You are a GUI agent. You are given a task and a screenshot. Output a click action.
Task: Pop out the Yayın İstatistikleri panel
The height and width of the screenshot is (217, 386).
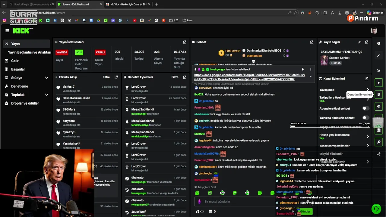pos(185,42)
